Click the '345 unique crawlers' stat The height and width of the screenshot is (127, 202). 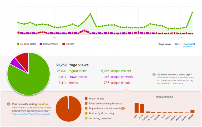click(118, 77)
